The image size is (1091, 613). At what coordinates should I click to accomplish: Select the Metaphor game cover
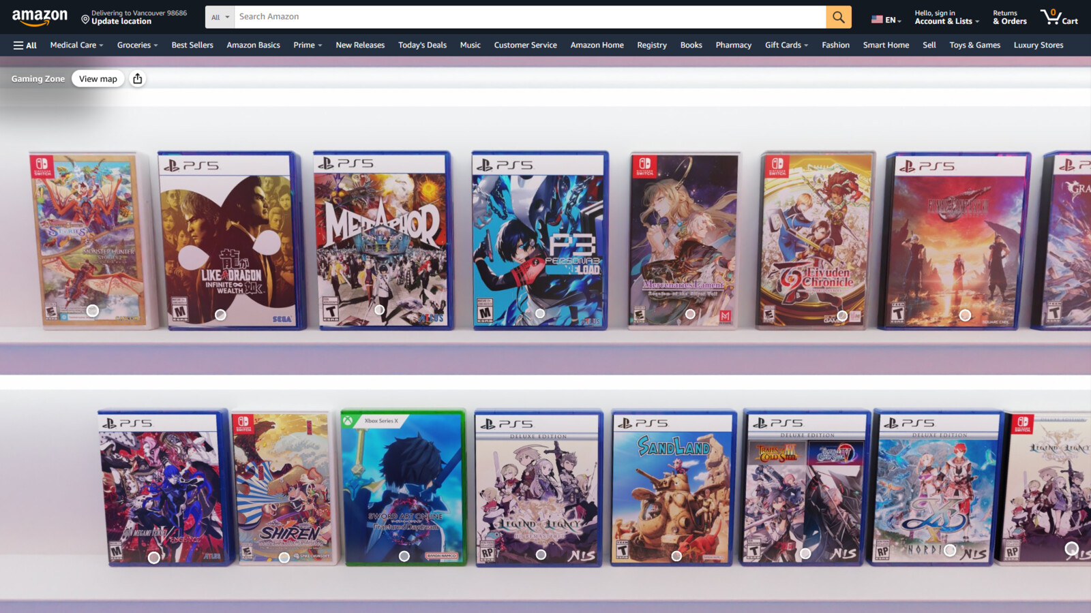383,240
